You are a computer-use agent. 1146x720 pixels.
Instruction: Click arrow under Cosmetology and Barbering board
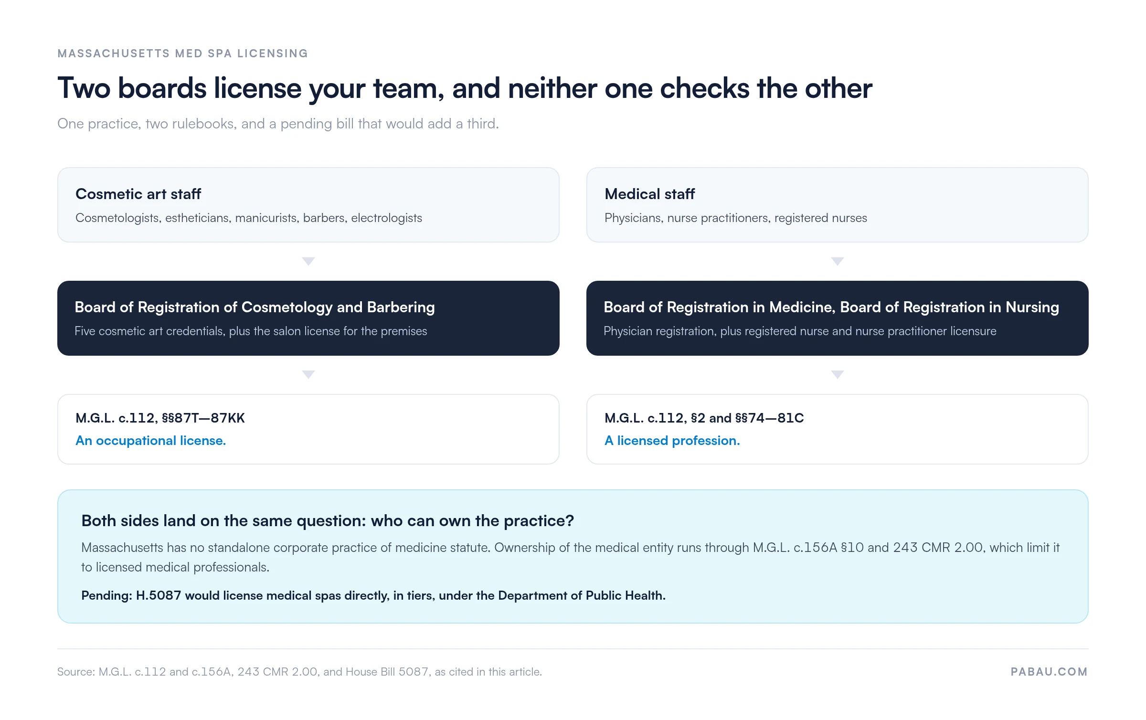pyautogui.click(x=308, y=374)
